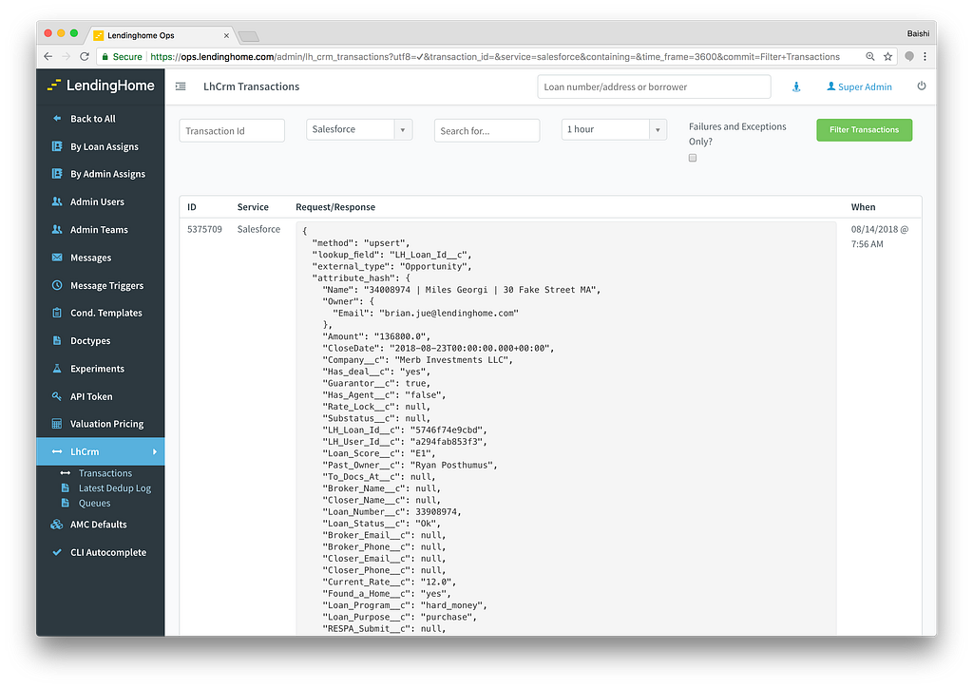Screen dimensions: 973x688
Task: Click the browser back arrow
Action: (x=48, y=56)
